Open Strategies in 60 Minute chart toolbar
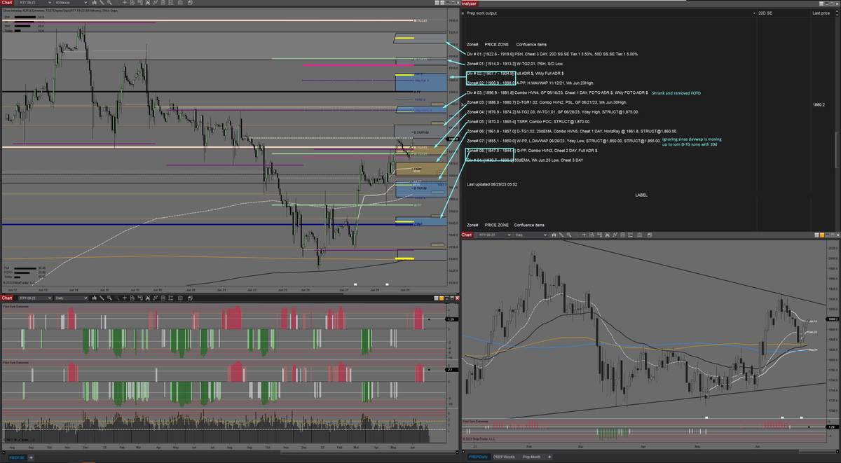This screenshot has width=841, height=463. [x=163, y=4]
